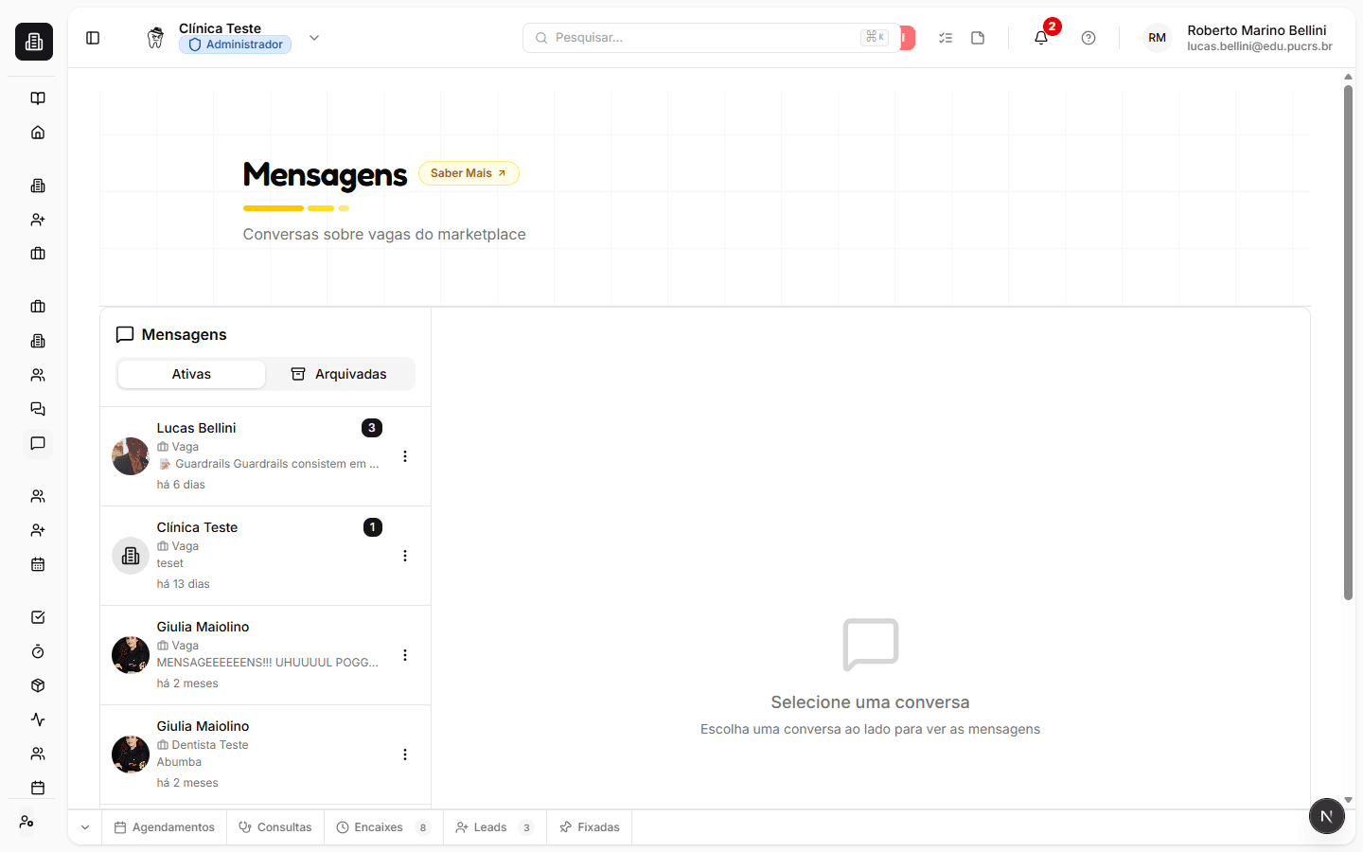Open the help question mark icon

(1088, 37)
